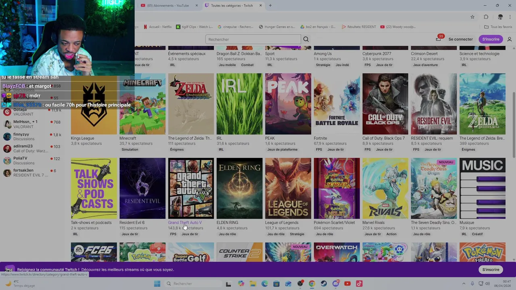Click the Simulation tag under Minecraft

[130, 149]
